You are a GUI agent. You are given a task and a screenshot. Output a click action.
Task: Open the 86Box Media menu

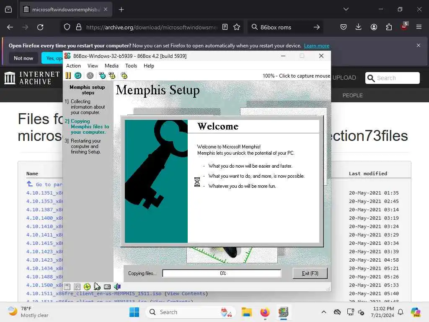pos(111,66)
